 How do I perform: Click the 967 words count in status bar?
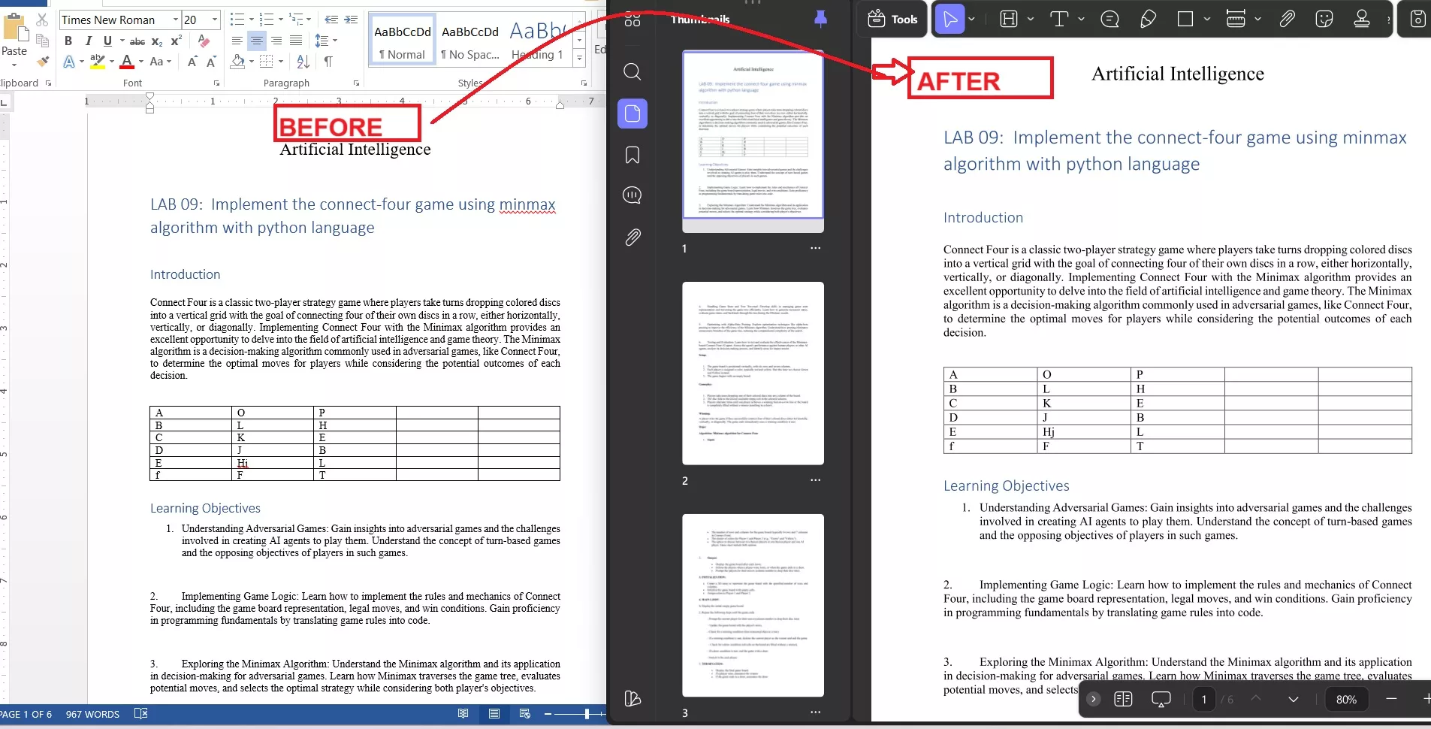[92, 714]
